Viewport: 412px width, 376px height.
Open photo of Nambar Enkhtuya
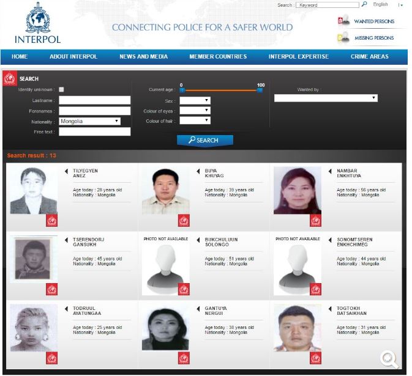pyautogui.click(x=298, y=191)
